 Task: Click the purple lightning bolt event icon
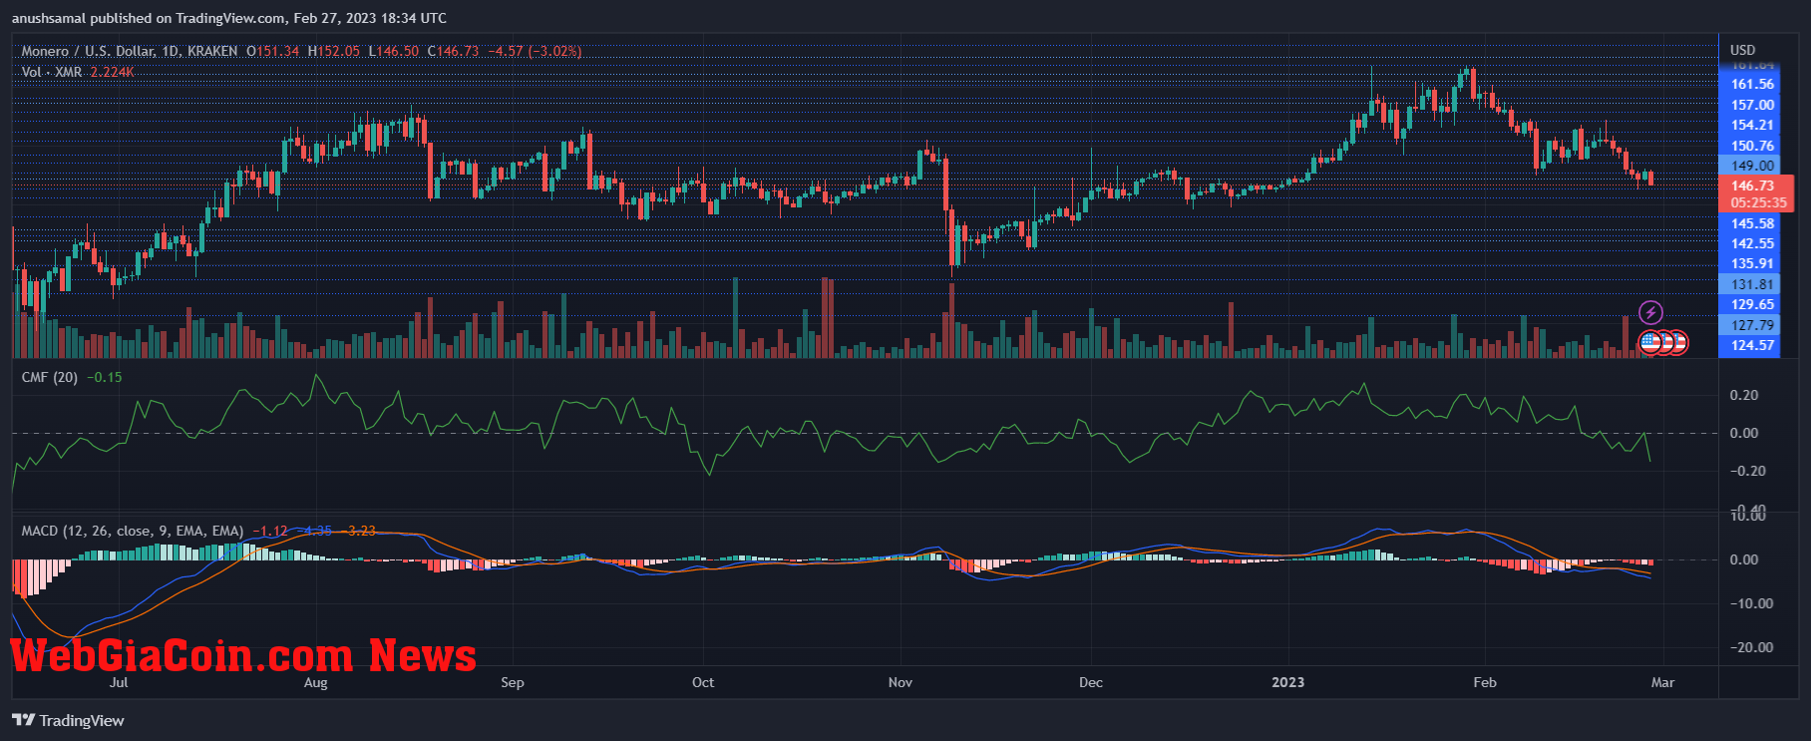coord(1651,313)
